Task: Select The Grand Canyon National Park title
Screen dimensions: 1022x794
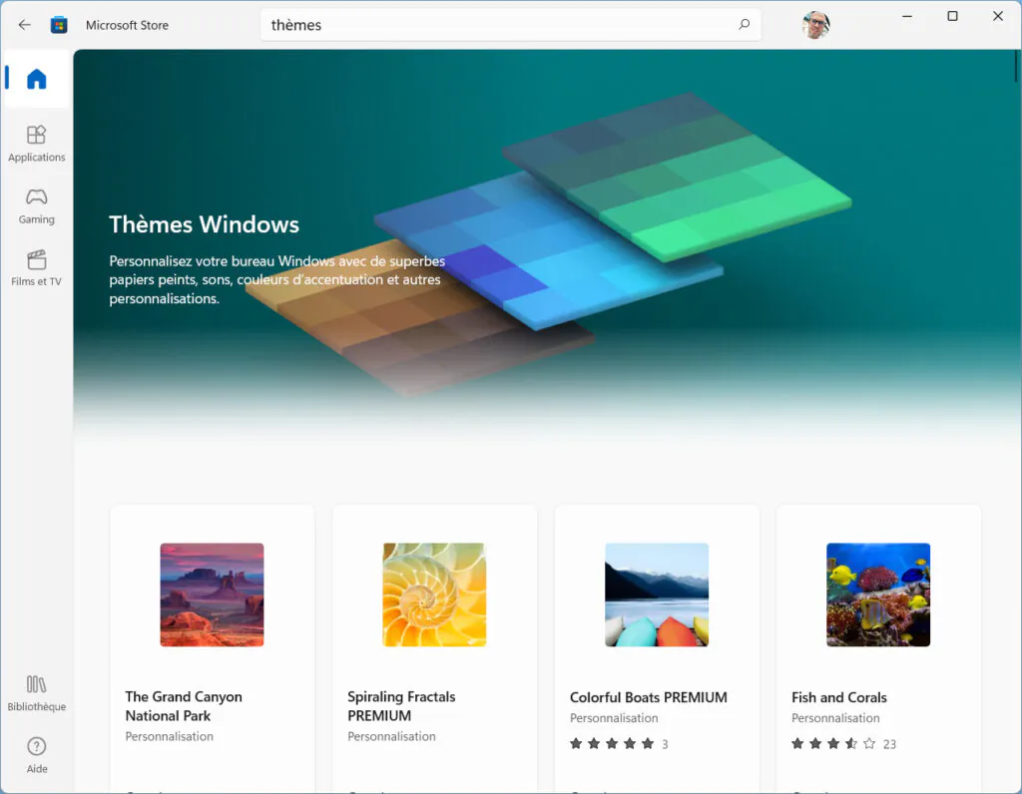Action: 184,706
